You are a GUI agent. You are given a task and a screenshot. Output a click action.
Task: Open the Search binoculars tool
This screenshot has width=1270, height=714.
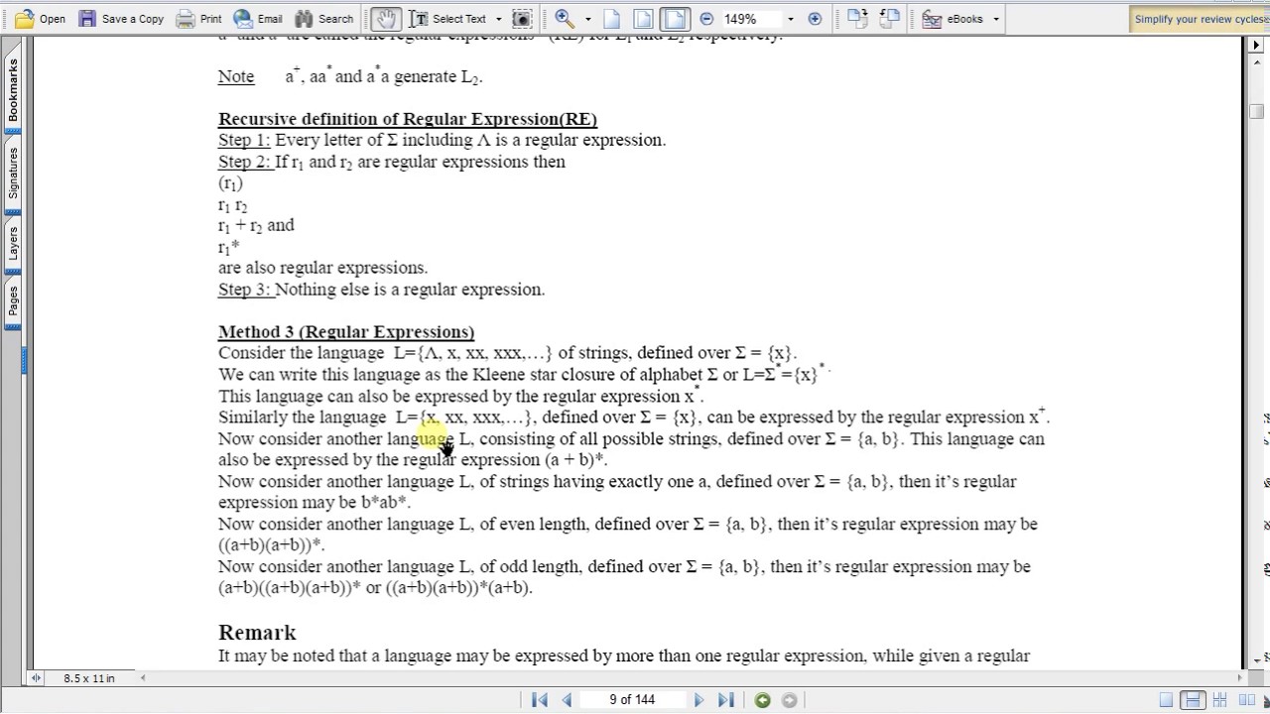[x=324, y=19]
